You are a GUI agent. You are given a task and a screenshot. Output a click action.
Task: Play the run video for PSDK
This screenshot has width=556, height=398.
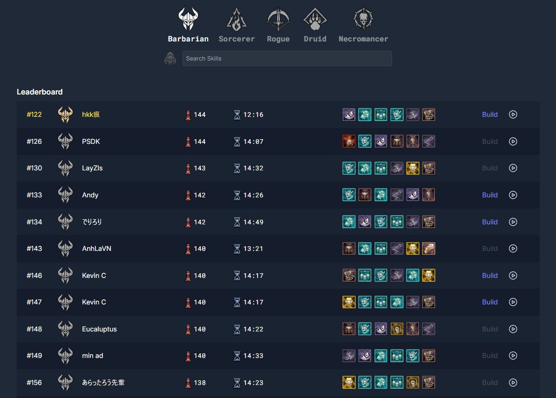click(x=513, y=142)
